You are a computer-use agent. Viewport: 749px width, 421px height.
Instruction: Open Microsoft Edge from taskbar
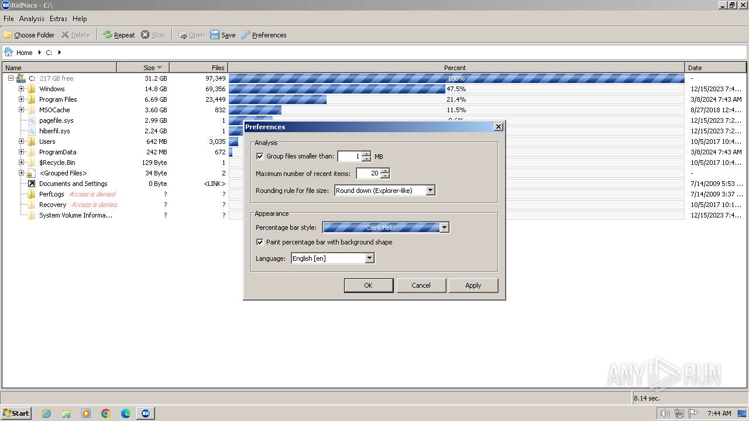126,413
